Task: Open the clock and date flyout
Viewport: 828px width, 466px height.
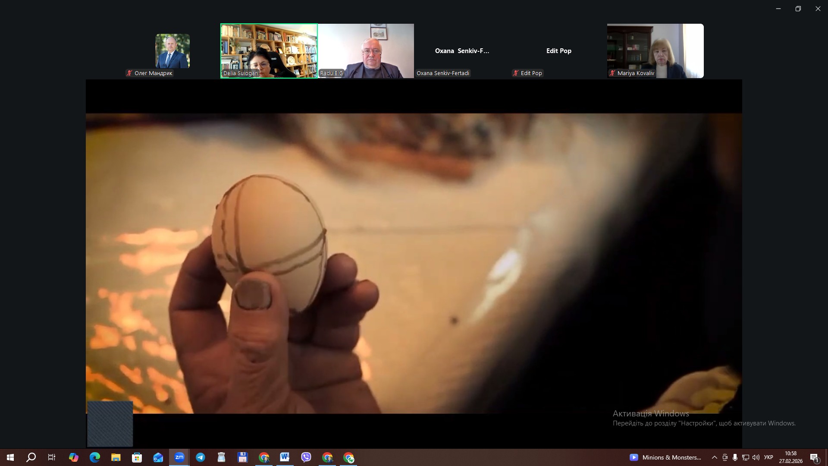Action: (790, 457)
